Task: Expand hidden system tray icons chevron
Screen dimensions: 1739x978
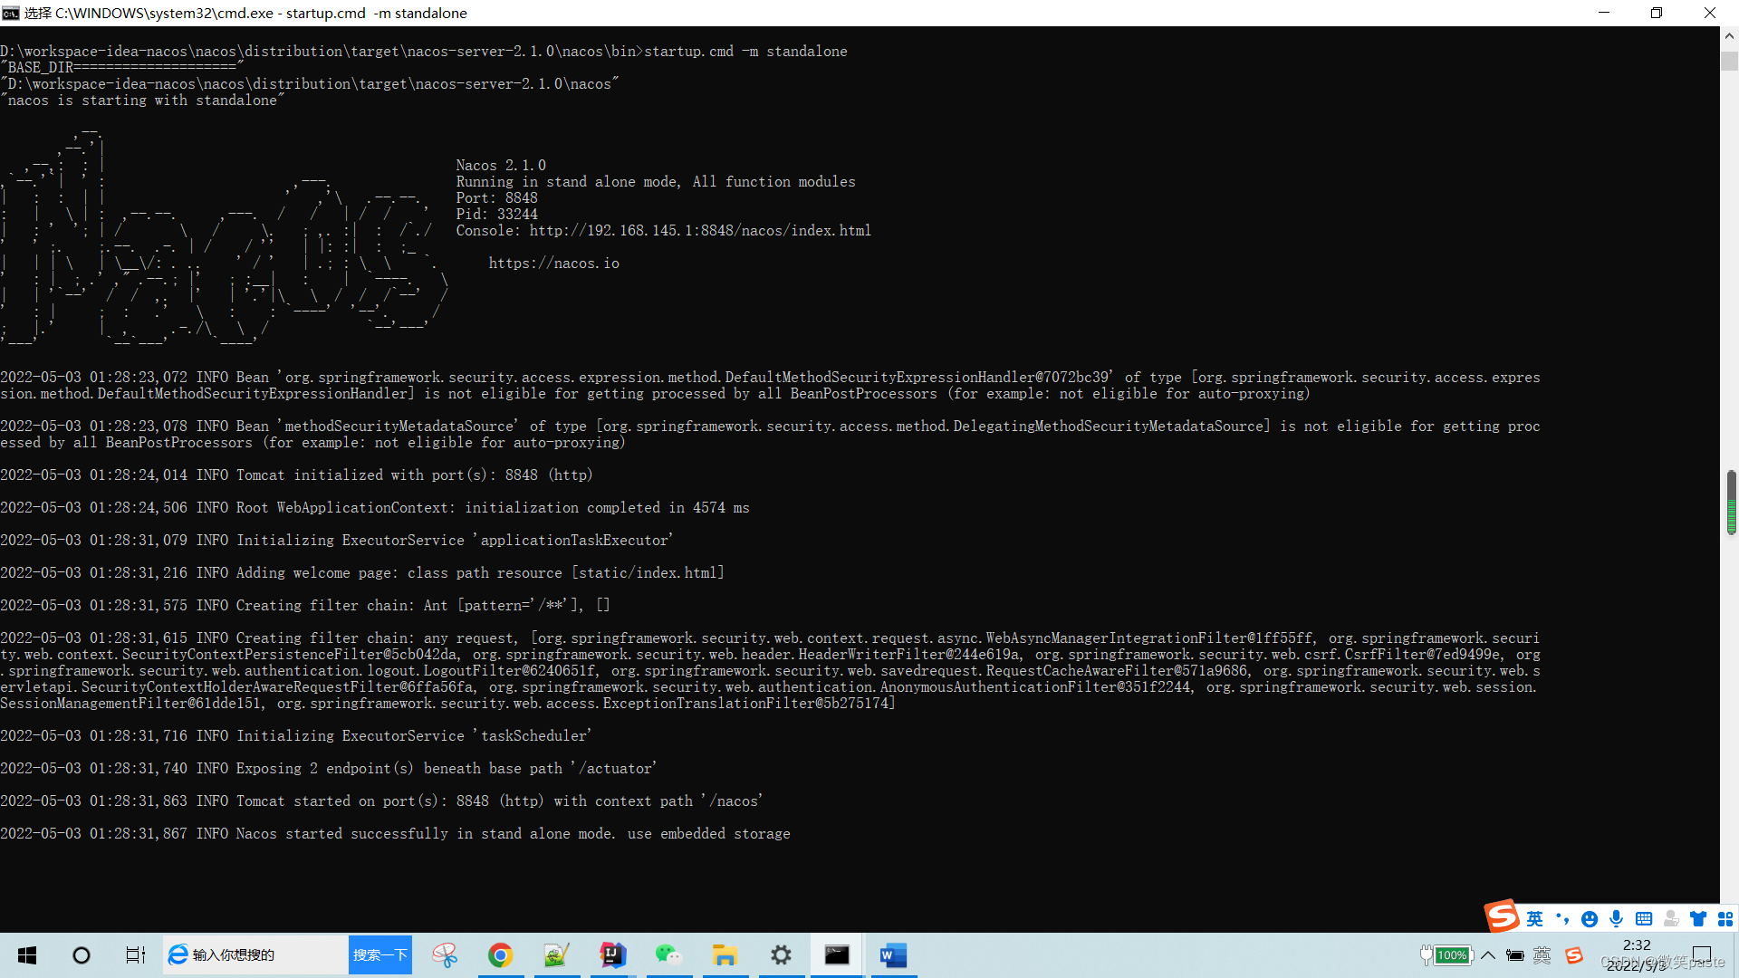Action: [1488, 955]
